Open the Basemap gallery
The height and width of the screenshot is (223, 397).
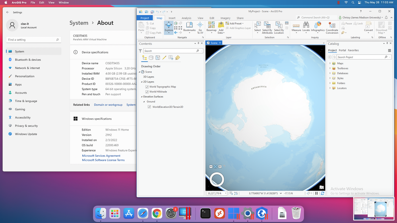[211, 27]
